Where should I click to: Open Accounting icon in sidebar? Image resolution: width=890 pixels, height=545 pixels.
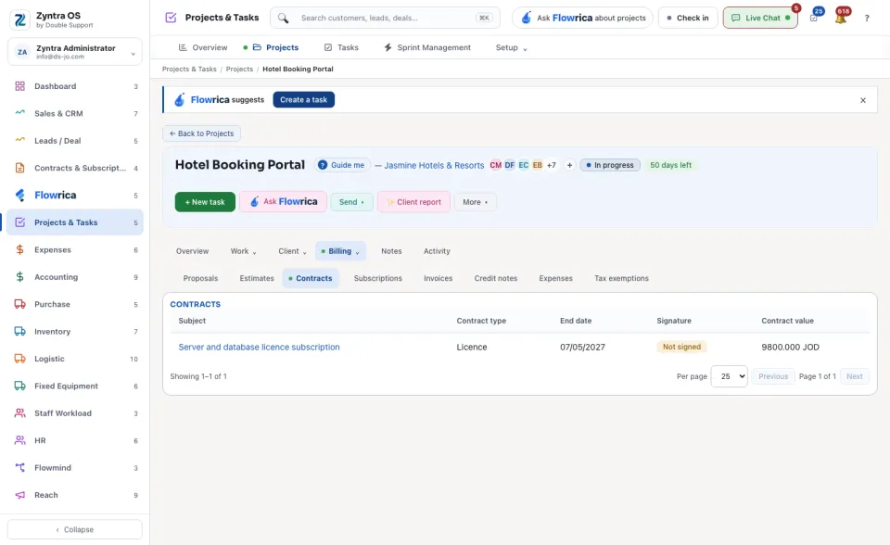pyautogui.click(x=19, y=277)
